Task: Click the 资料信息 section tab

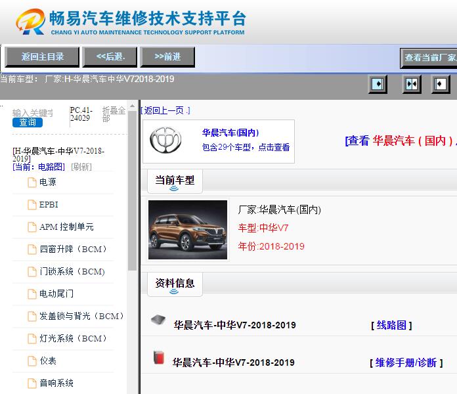Action: 175,284
